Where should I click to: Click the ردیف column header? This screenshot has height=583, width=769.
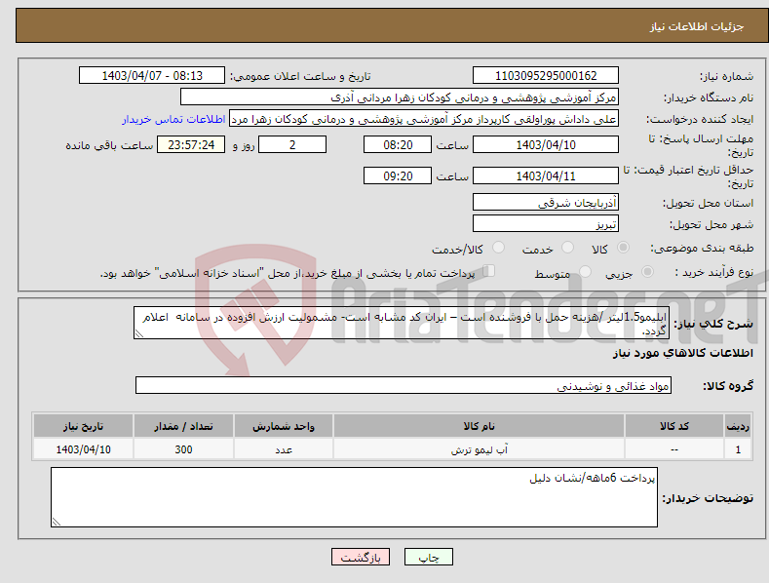[x=738, y=426]
